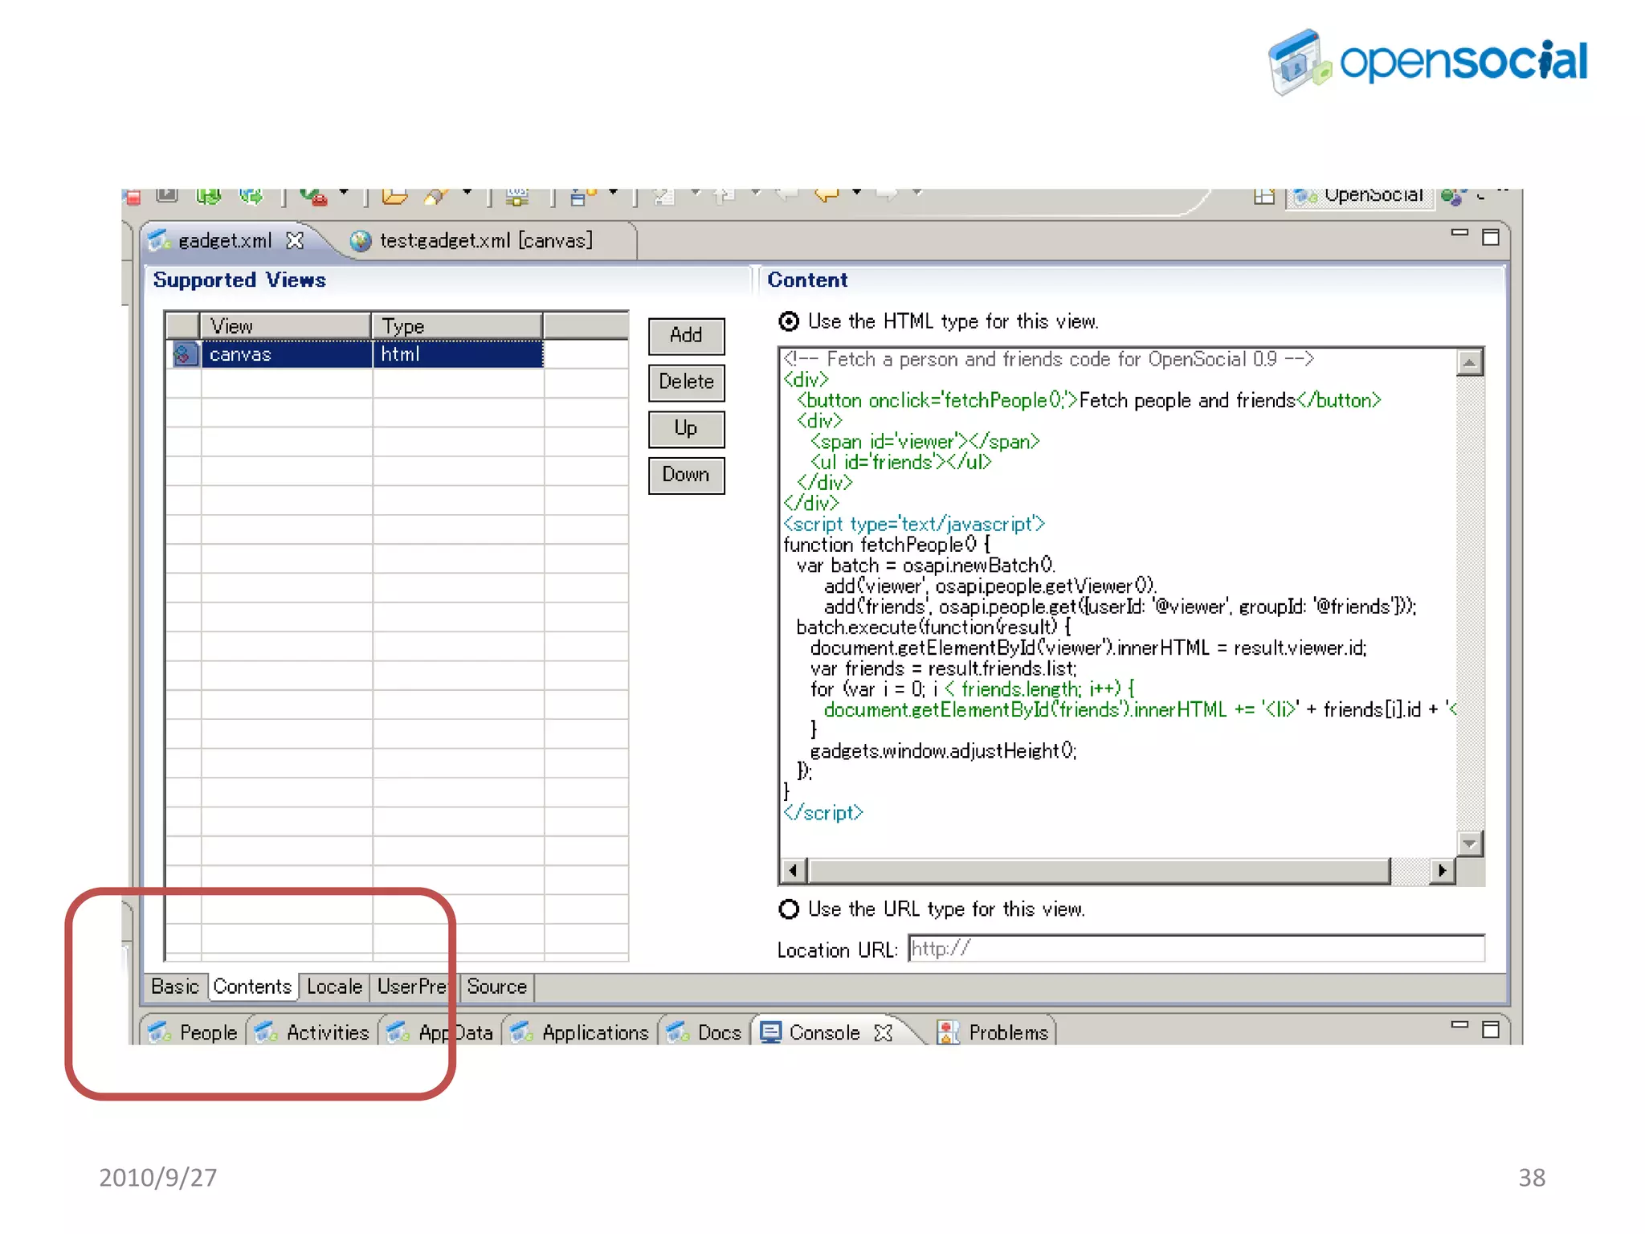The width and height of the screenshot is (1645, 1234).
Task: Click the Delete view button
Action: pyautogui.click(x=686, y=382)
